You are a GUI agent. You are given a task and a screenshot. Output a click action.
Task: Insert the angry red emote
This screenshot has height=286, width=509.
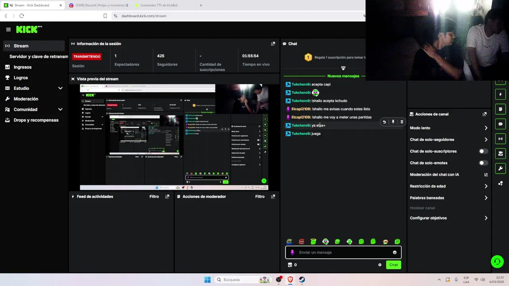[301, 242]
